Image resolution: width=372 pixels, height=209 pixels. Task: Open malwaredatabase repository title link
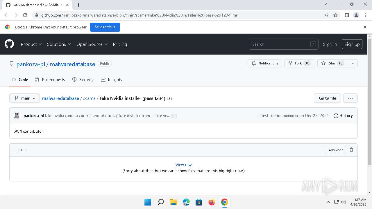(72, 64)
